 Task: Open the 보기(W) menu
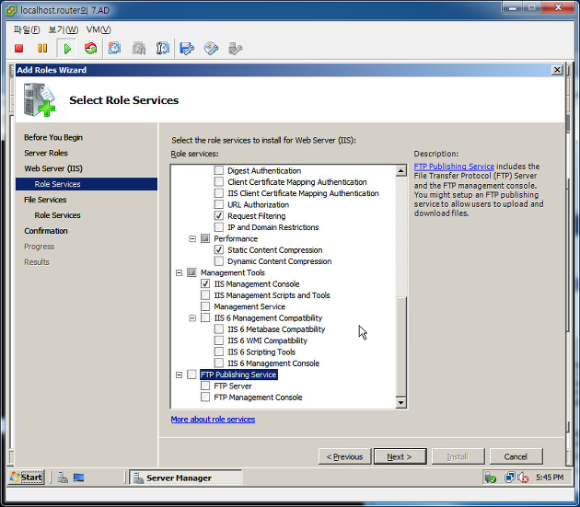64,29
